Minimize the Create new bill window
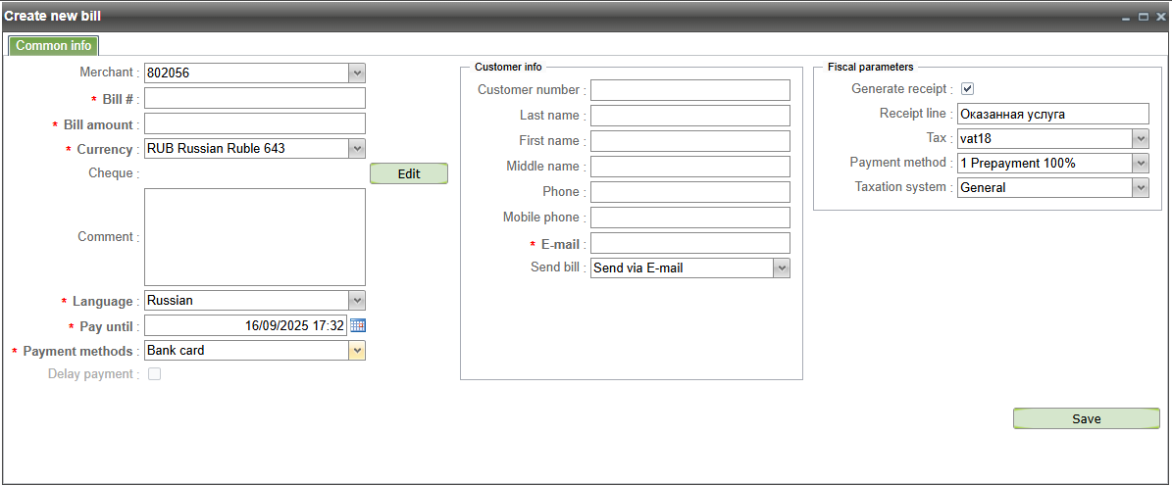This screenshot has width=1172, height=486. pyautogui.click(x=1127, y=17)
